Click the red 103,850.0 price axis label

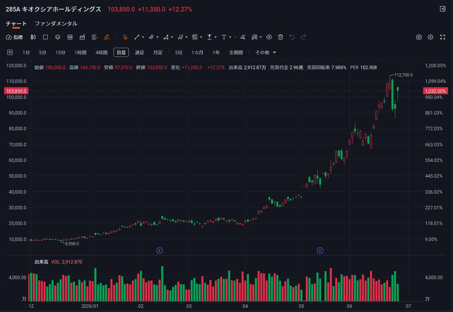[x=16, y=91]
